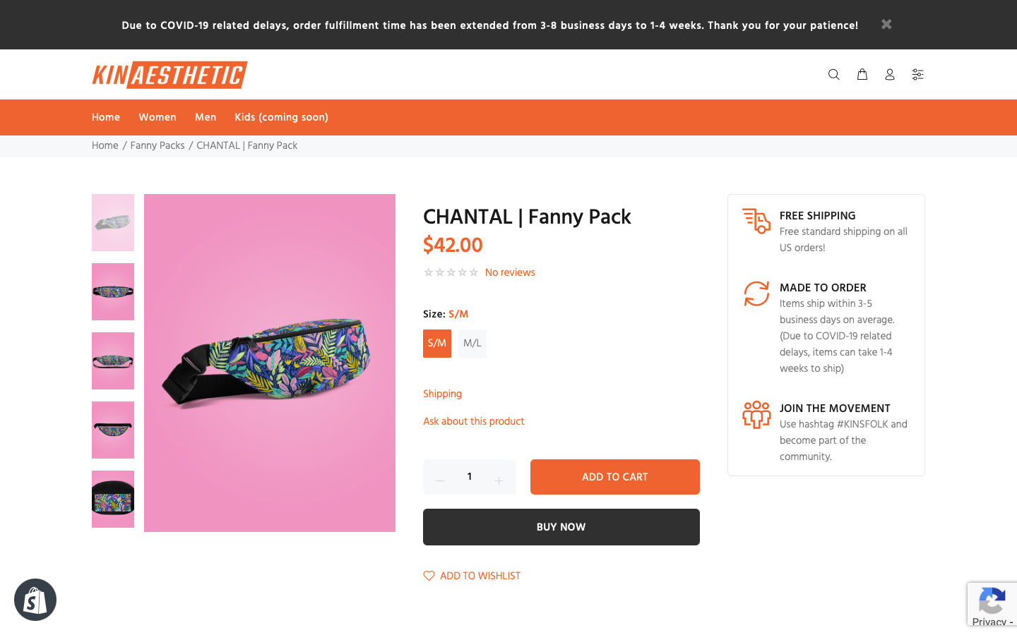Select the S/M size option

coord(437,344)
